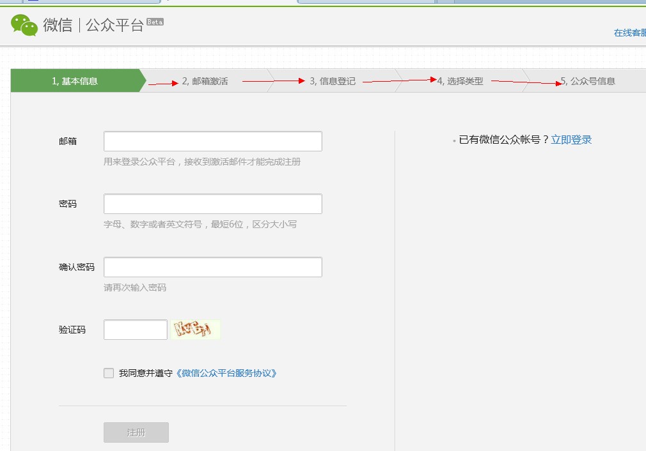Click the 立即登录 login link
Screen dimensions: 646x451
coord(571,140)
